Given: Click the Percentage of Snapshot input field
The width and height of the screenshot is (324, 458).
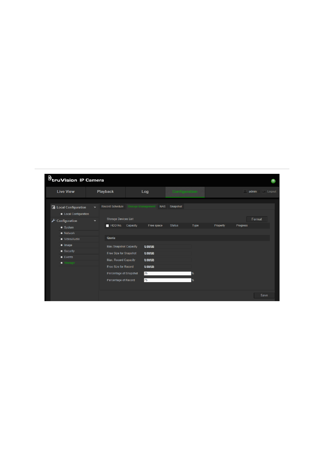Looking at the screenshot, I should [x=167, y=274].
